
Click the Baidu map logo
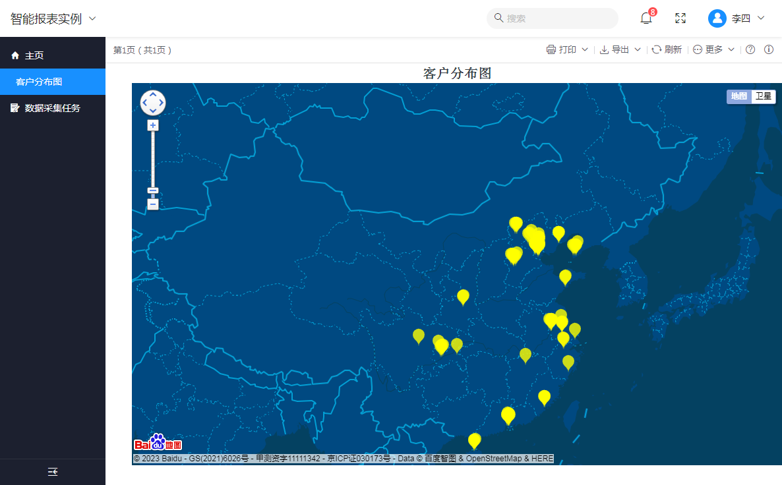click(158, 443)
